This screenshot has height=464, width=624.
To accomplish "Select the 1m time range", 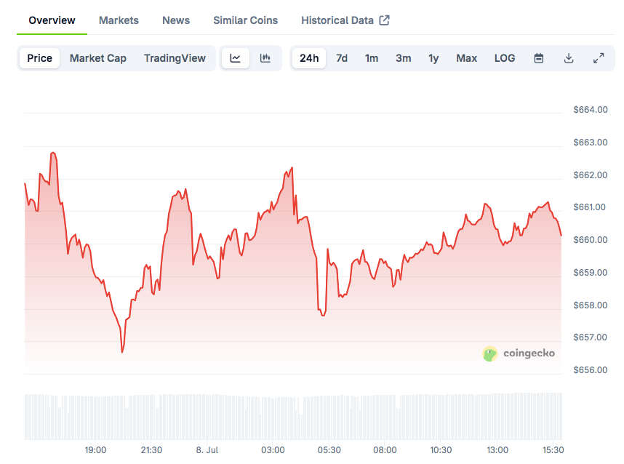I will [372, 58].
